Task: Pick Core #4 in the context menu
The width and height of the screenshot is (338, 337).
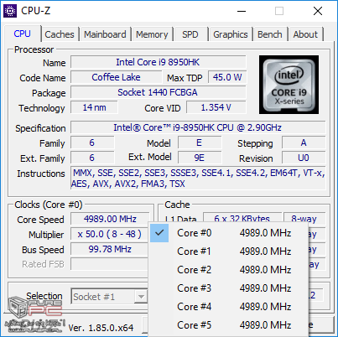Action: pos(229,307)
